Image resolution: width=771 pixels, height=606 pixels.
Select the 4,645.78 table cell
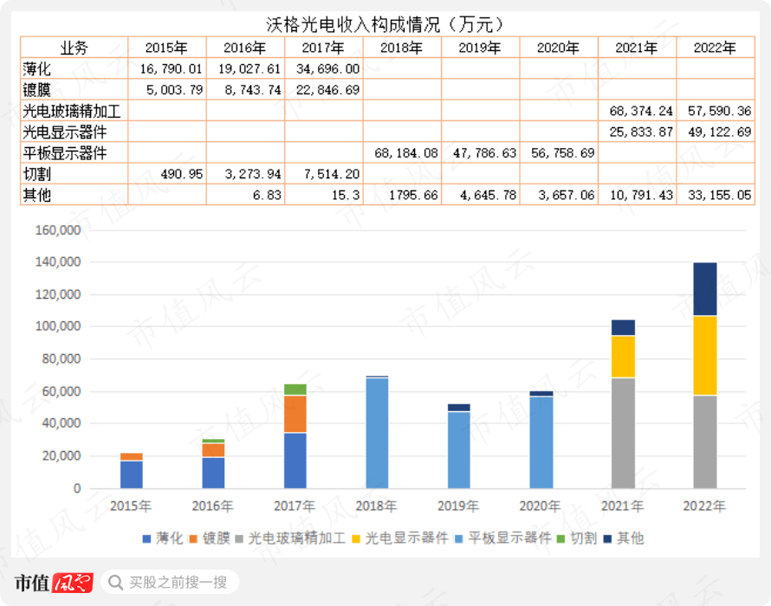pyautogui.click(x=481, y=195)
